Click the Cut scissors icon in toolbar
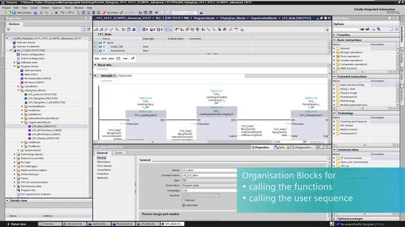Viewport: 405px width, 227px height. 41,13
